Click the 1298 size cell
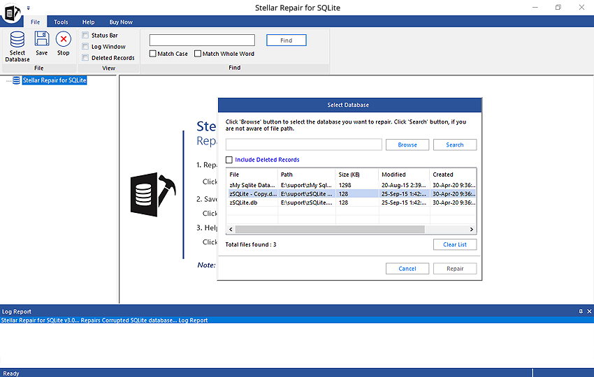Image resolution: width=594 pixels, height=377 pixels. click(345, 185)
